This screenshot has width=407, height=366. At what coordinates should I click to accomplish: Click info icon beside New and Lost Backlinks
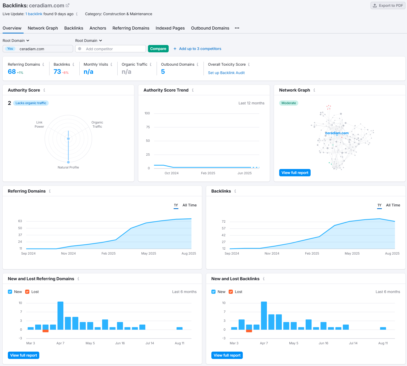point(264,279)
